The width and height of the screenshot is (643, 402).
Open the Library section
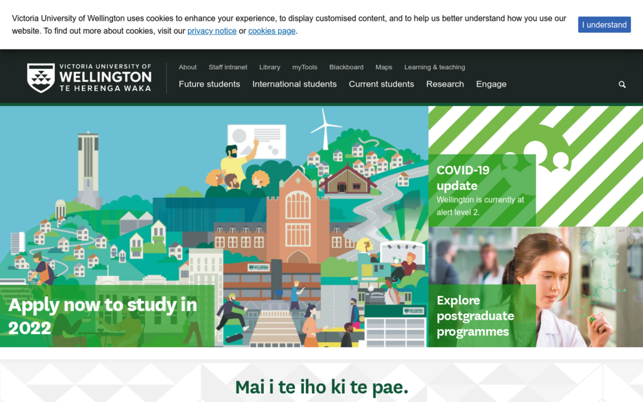click(x=269, y=67)
